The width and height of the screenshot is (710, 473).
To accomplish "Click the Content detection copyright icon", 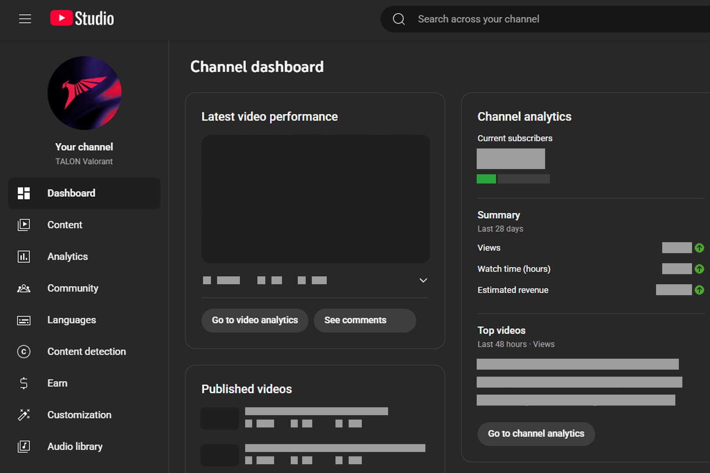I will pyautogui.click(x=24, y=352).
